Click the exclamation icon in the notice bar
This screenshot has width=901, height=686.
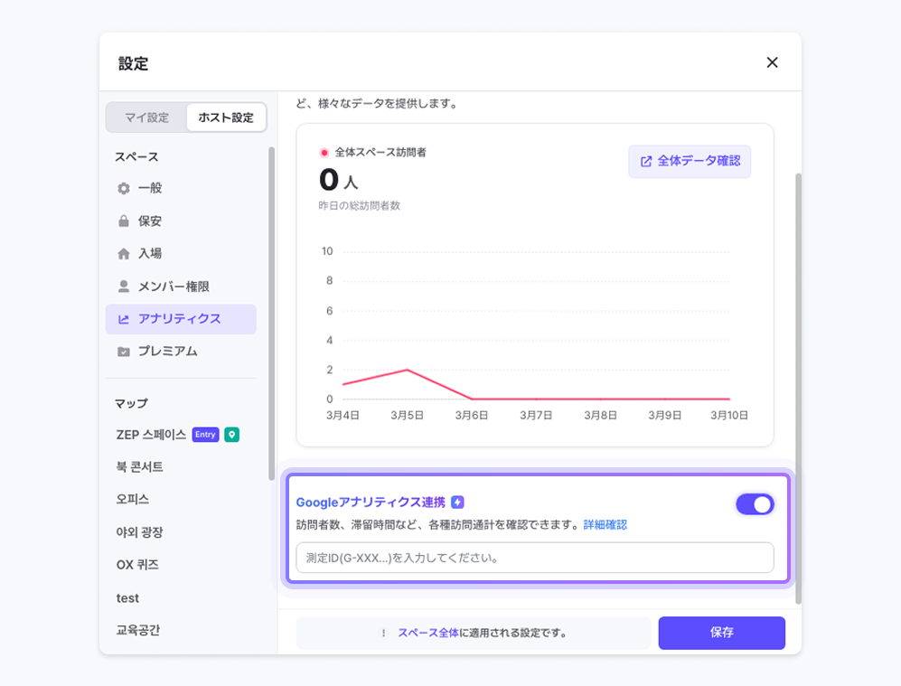(x=383, y=634)
